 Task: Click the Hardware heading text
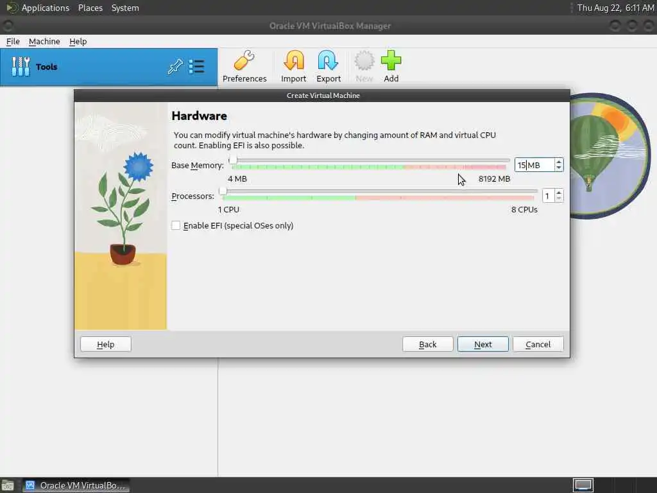click(x=200, y=116)
